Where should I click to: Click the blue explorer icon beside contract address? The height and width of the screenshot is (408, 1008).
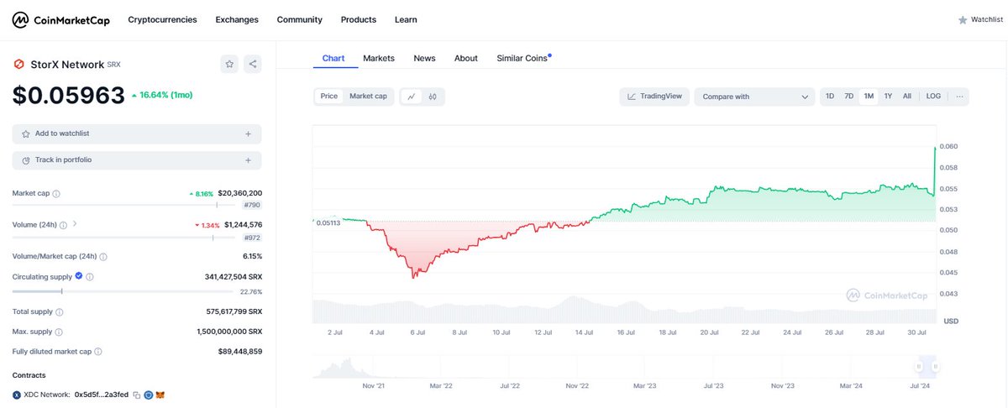tap(148, 395)
